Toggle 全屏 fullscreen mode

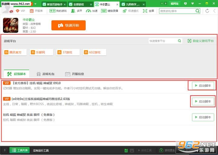148,11
